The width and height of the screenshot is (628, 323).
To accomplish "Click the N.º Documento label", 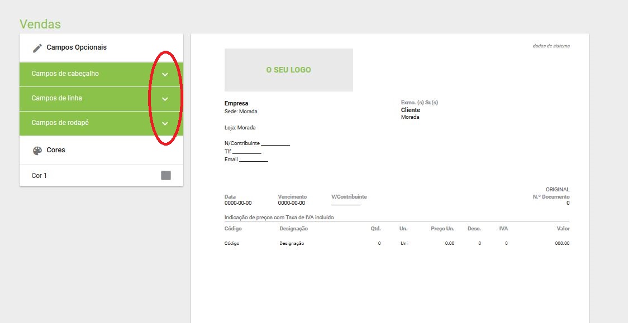I will [x=551, y=197].
